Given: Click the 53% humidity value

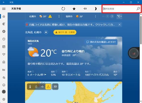Looking at the screenshot, I should pyautogui.click(x=53, y=75).
